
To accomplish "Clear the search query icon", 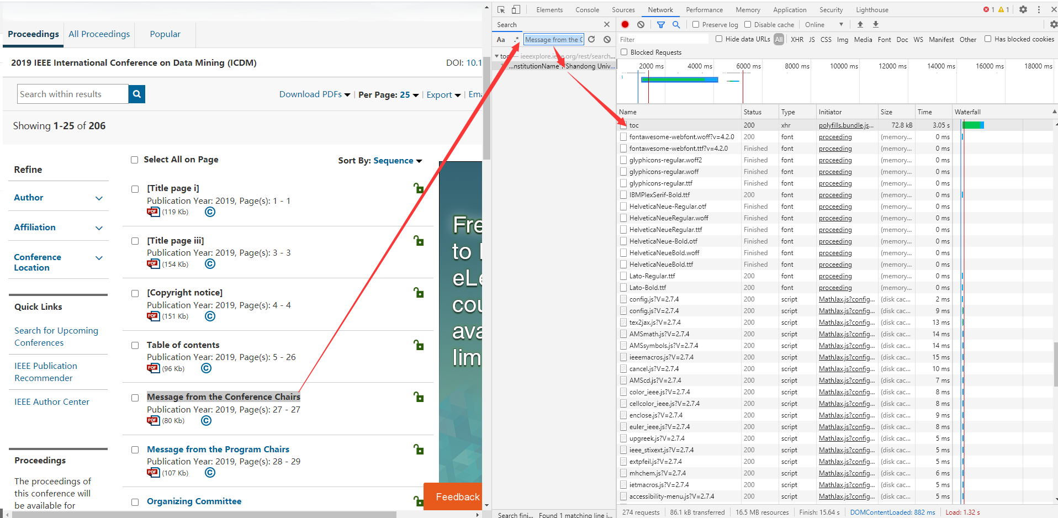I will [x=607, y=39].
